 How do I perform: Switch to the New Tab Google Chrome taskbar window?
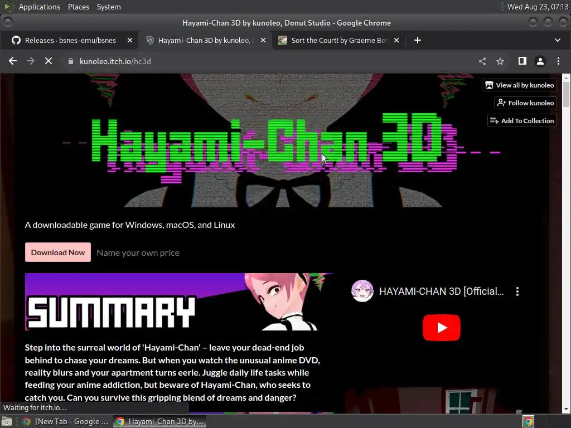coord(66,421)
